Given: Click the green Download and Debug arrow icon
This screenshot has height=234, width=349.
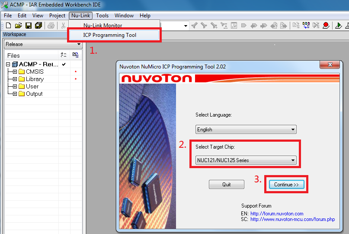Looking at the screenshot, I should pos(339,26).
